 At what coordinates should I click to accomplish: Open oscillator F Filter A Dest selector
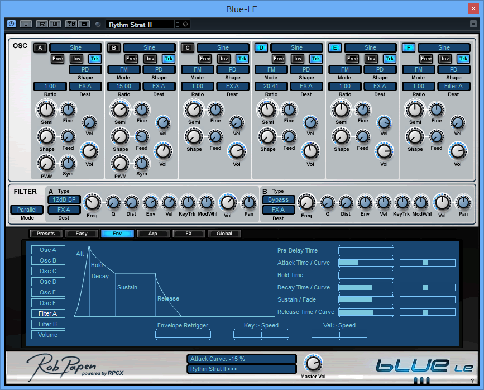pos(453,86)
